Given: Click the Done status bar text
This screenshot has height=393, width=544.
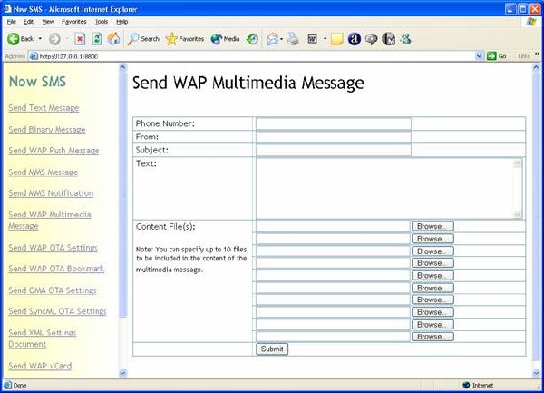Looking at the screenshot, I should click(19, 386).
